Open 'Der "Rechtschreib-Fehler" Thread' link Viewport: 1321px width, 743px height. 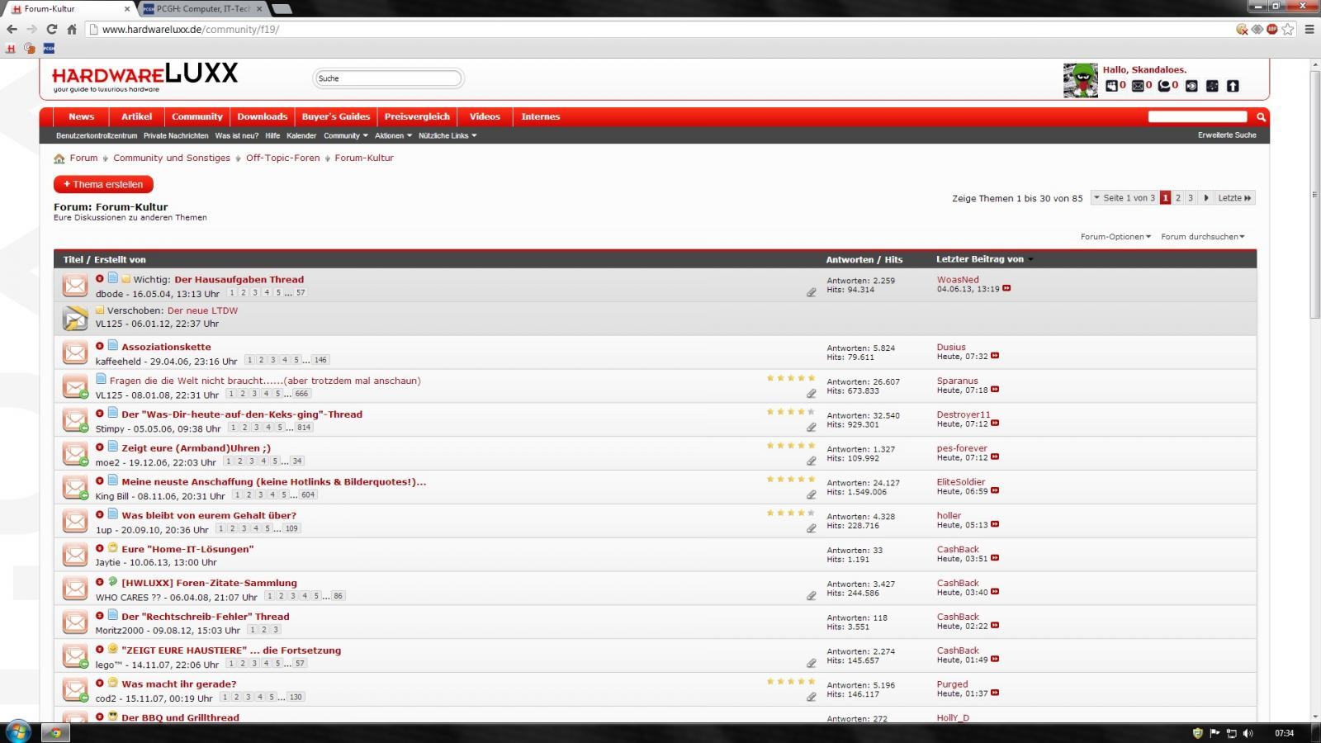pyautogui.click(x=206, y=617)
